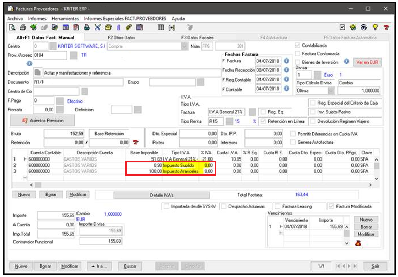
Task: Switch to F2 Otros Datos tab
Action: coord(121,38)
